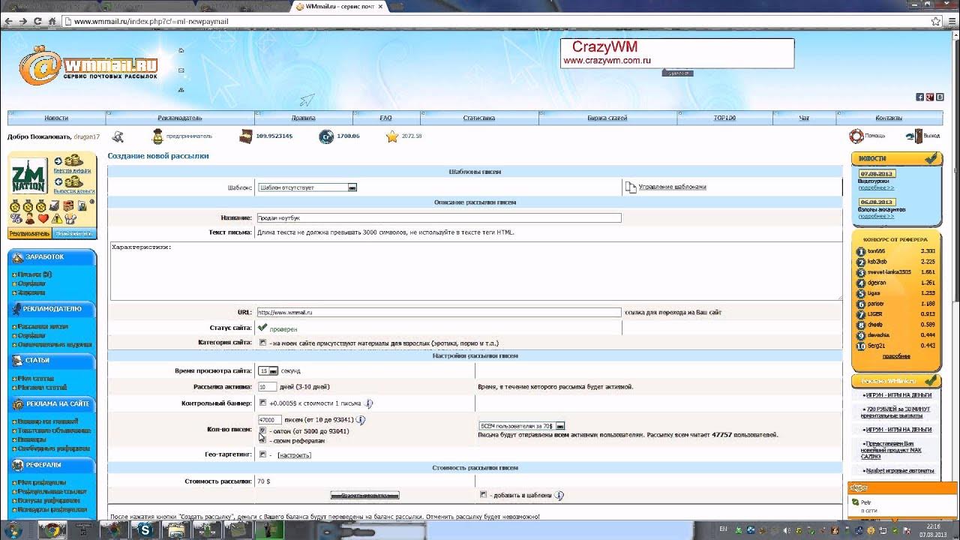Toggle the Гео-таргетинг checkbox
960x540 pixels.
pyautogui.click(x=262, y=454)
